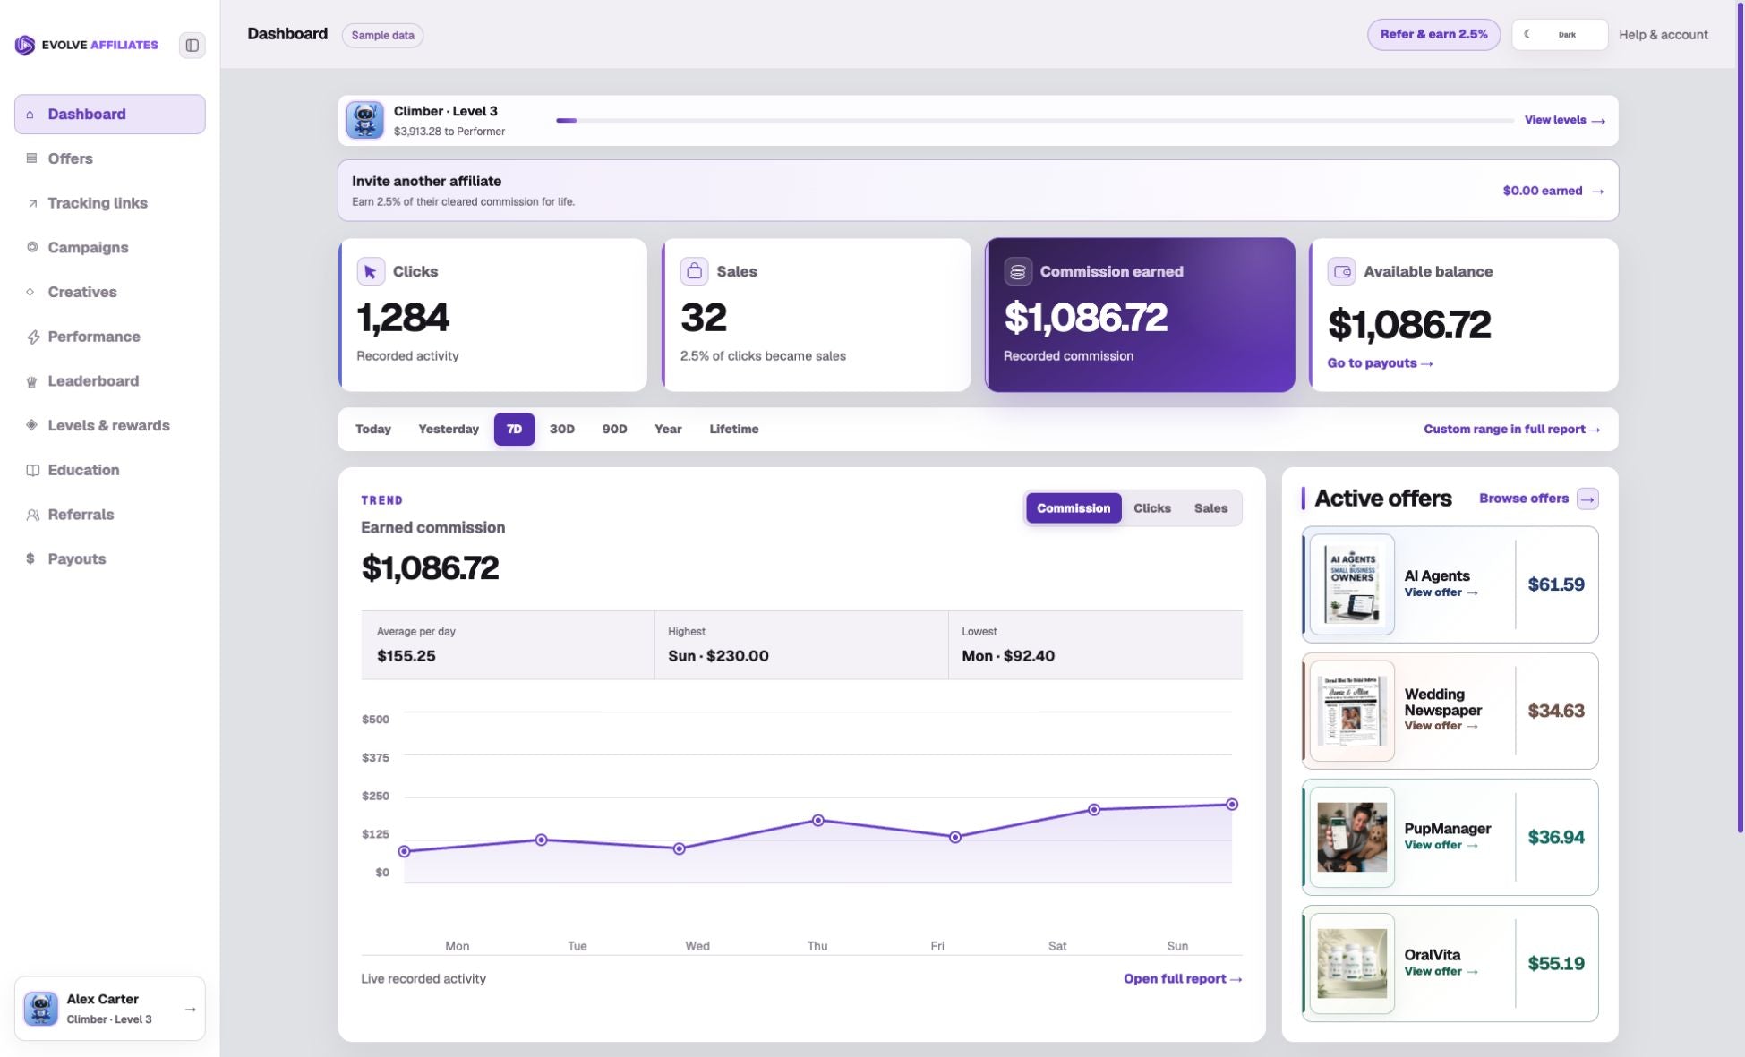Select the 90D date range

point(614,430)
